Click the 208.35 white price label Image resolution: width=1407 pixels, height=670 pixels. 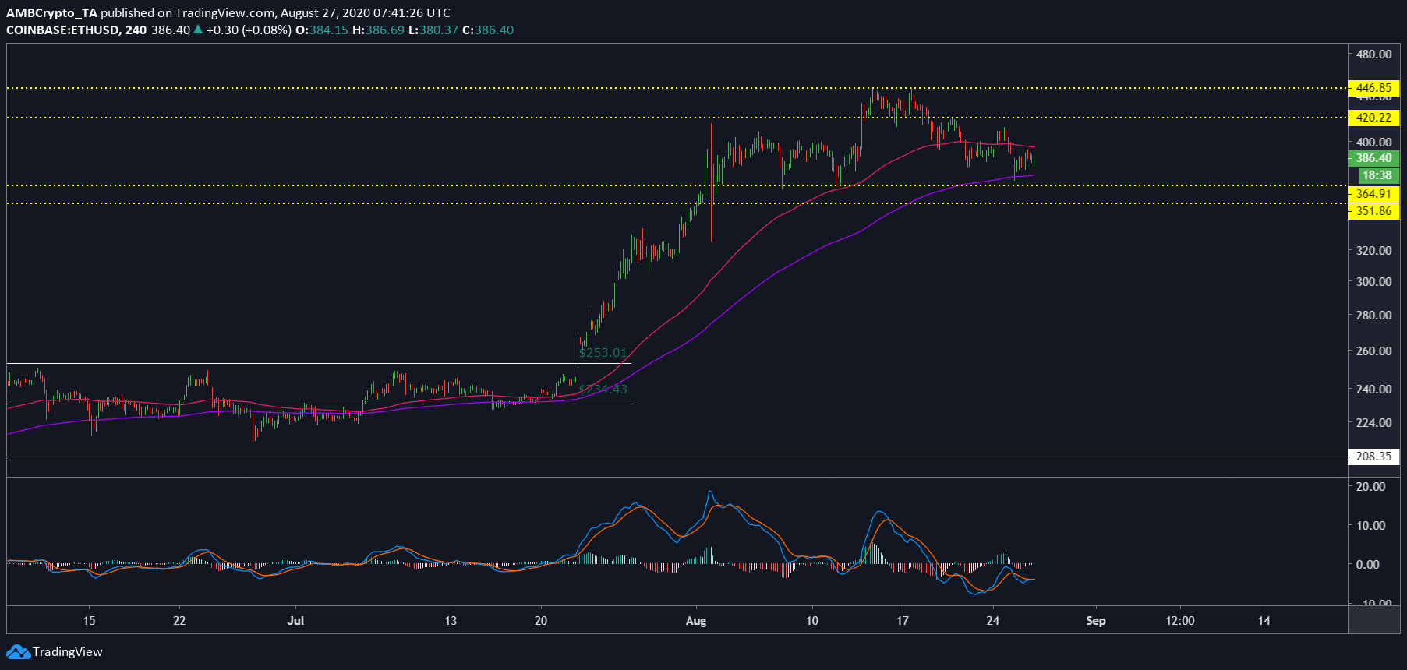coord(1373,457)
